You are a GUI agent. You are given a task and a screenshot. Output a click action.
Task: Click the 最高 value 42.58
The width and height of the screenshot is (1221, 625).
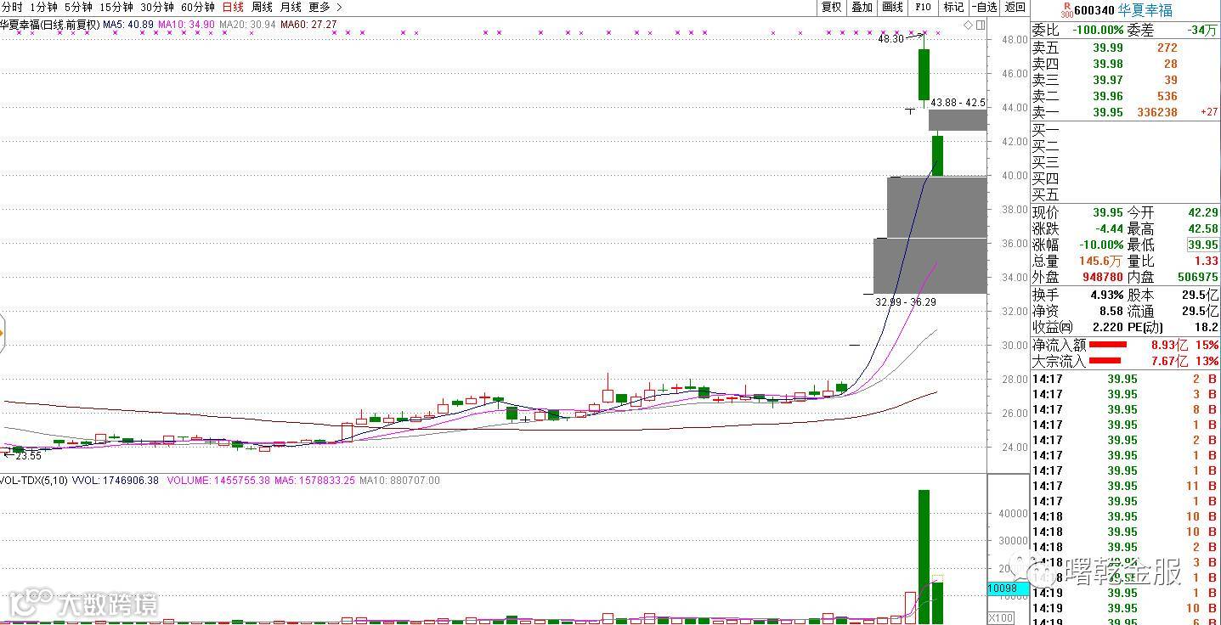(1203, 228)
